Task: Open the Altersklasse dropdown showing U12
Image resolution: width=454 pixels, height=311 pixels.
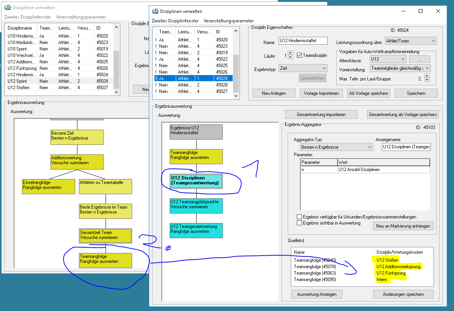Action: (388, 59)
